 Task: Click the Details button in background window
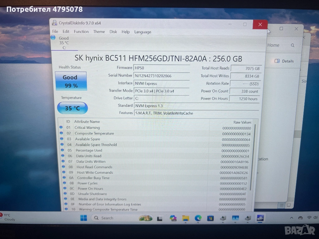click(x=284, y=61)
